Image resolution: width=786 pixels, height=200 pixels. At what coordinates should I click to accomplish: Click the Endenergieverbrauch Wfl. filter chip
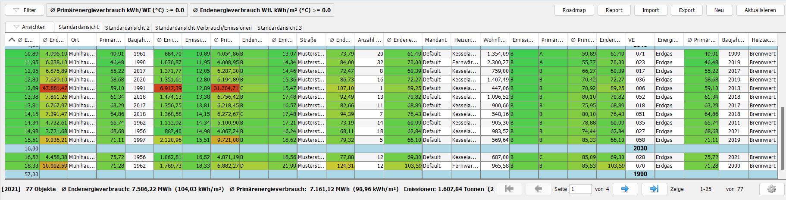click(262, 10)
